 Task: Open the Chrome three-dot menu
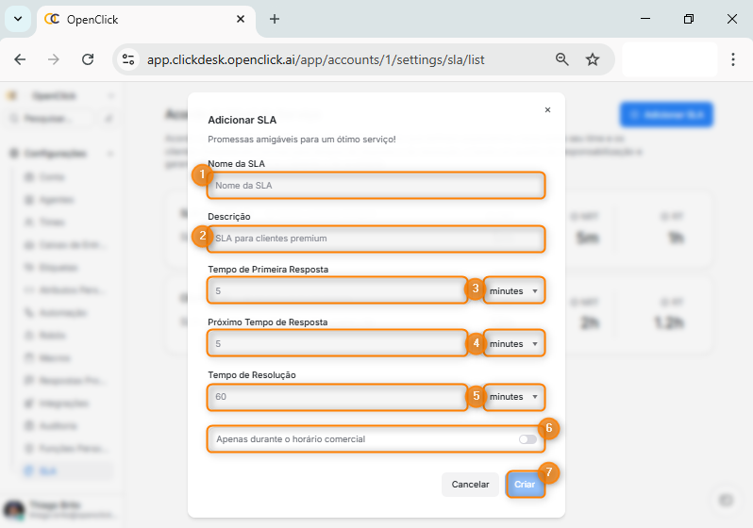733,59
